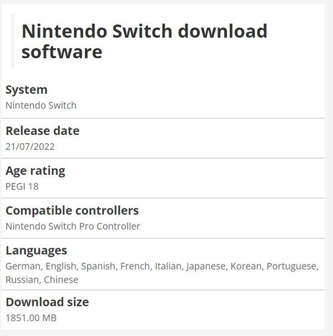Click the 'System' label
Image resolution: width=333 pixels, height=336 pixels.
point(27,90)
